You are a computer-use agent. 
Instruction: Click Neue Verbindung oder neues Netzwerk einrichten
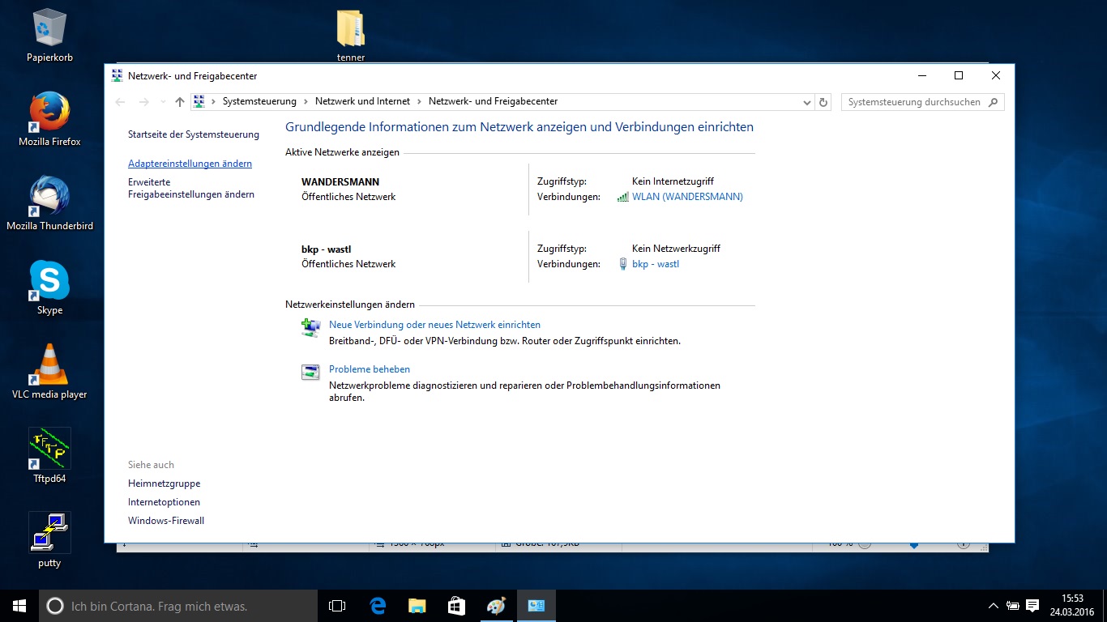[x=434, y=325]
